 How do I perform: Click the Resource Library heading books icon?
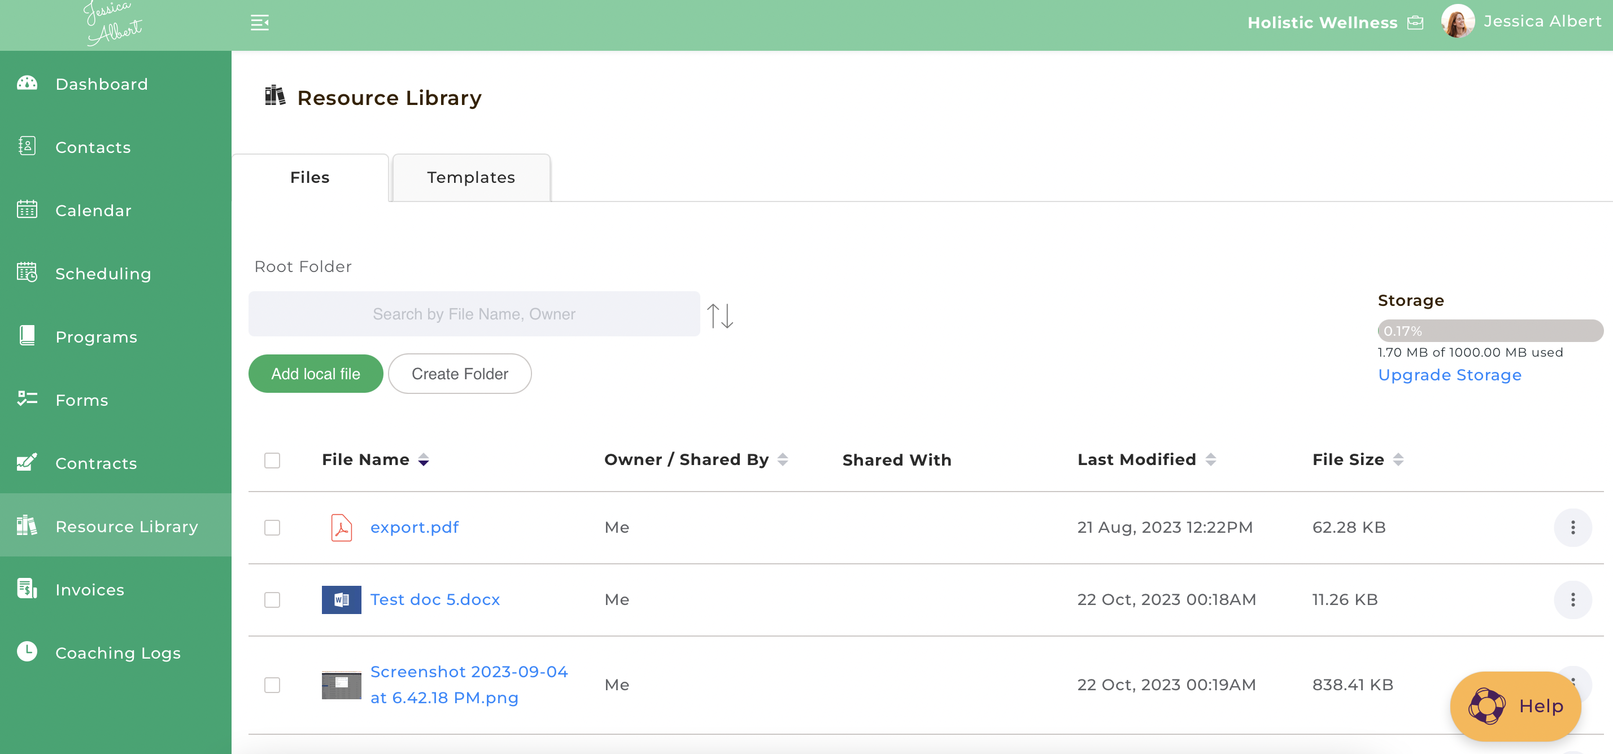pos(275,96)
